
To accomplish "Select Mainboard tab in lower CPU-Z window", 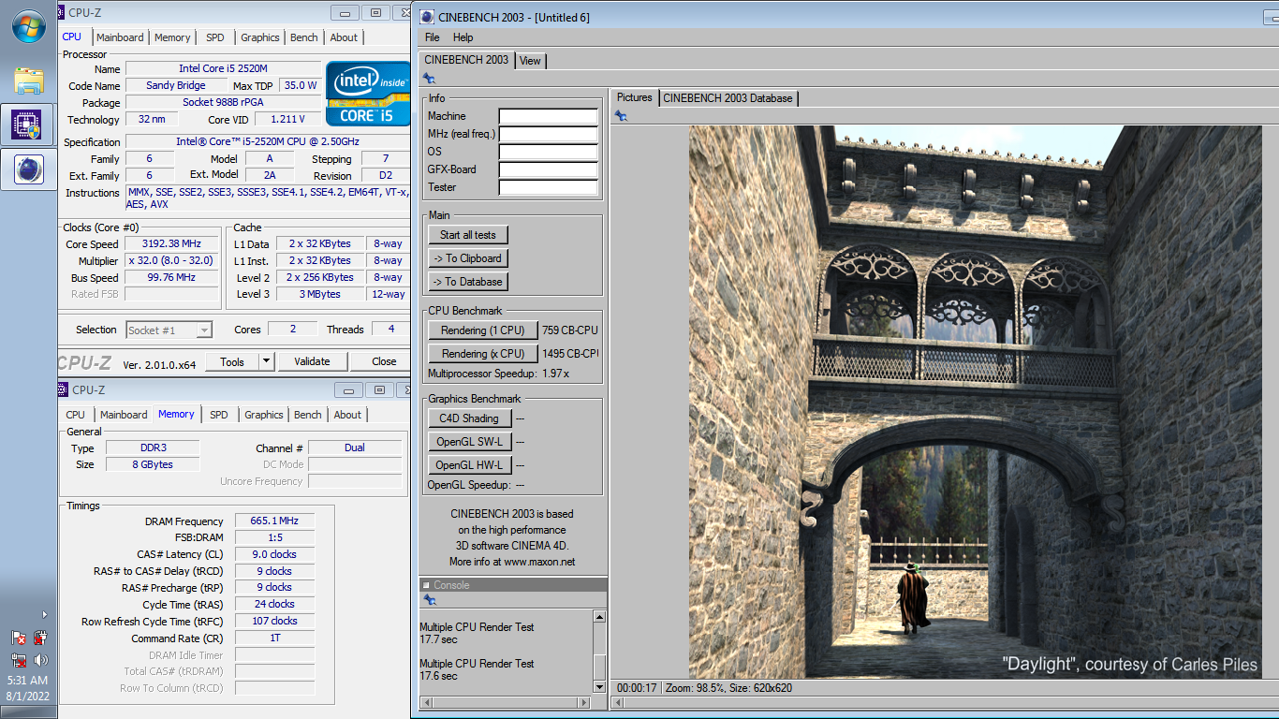I will click(x=124, y=415).
